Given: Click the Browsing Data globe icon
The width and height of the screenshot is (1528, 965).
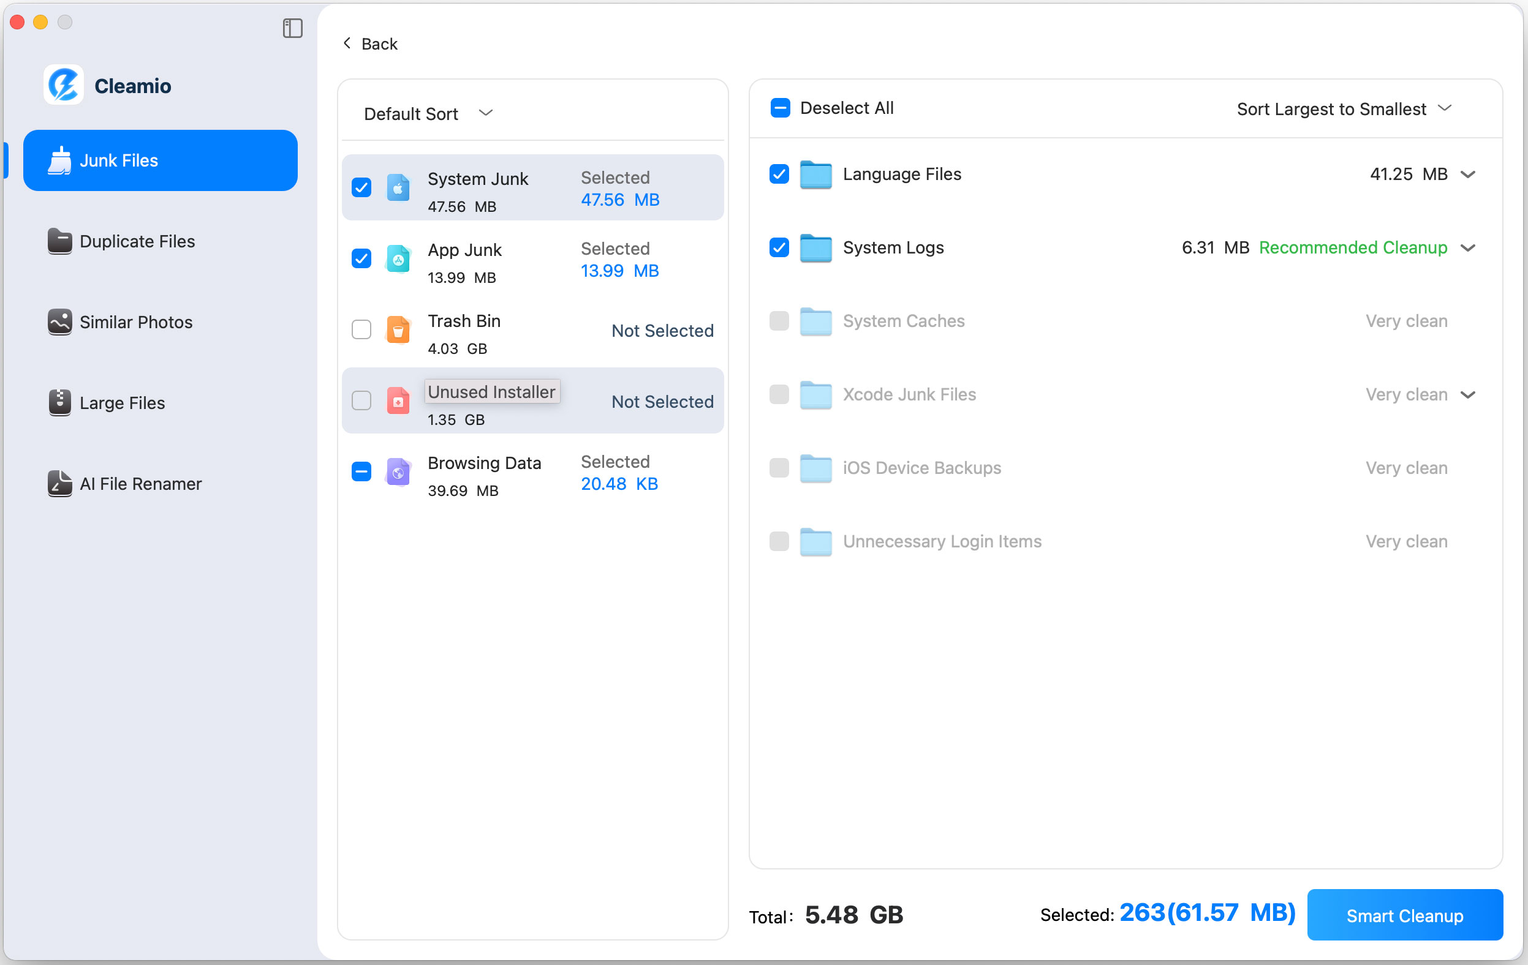Looking at the screenshot, I should 398,471.
